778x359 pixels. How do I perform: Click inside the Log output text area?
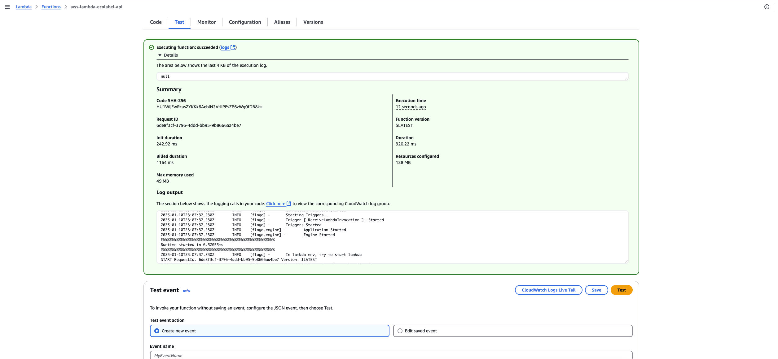[x=392, y=237]
